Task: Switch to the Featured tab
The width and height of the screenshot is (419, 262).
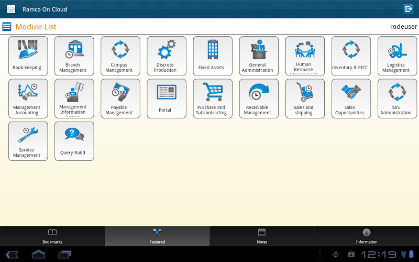Action: 157,236
